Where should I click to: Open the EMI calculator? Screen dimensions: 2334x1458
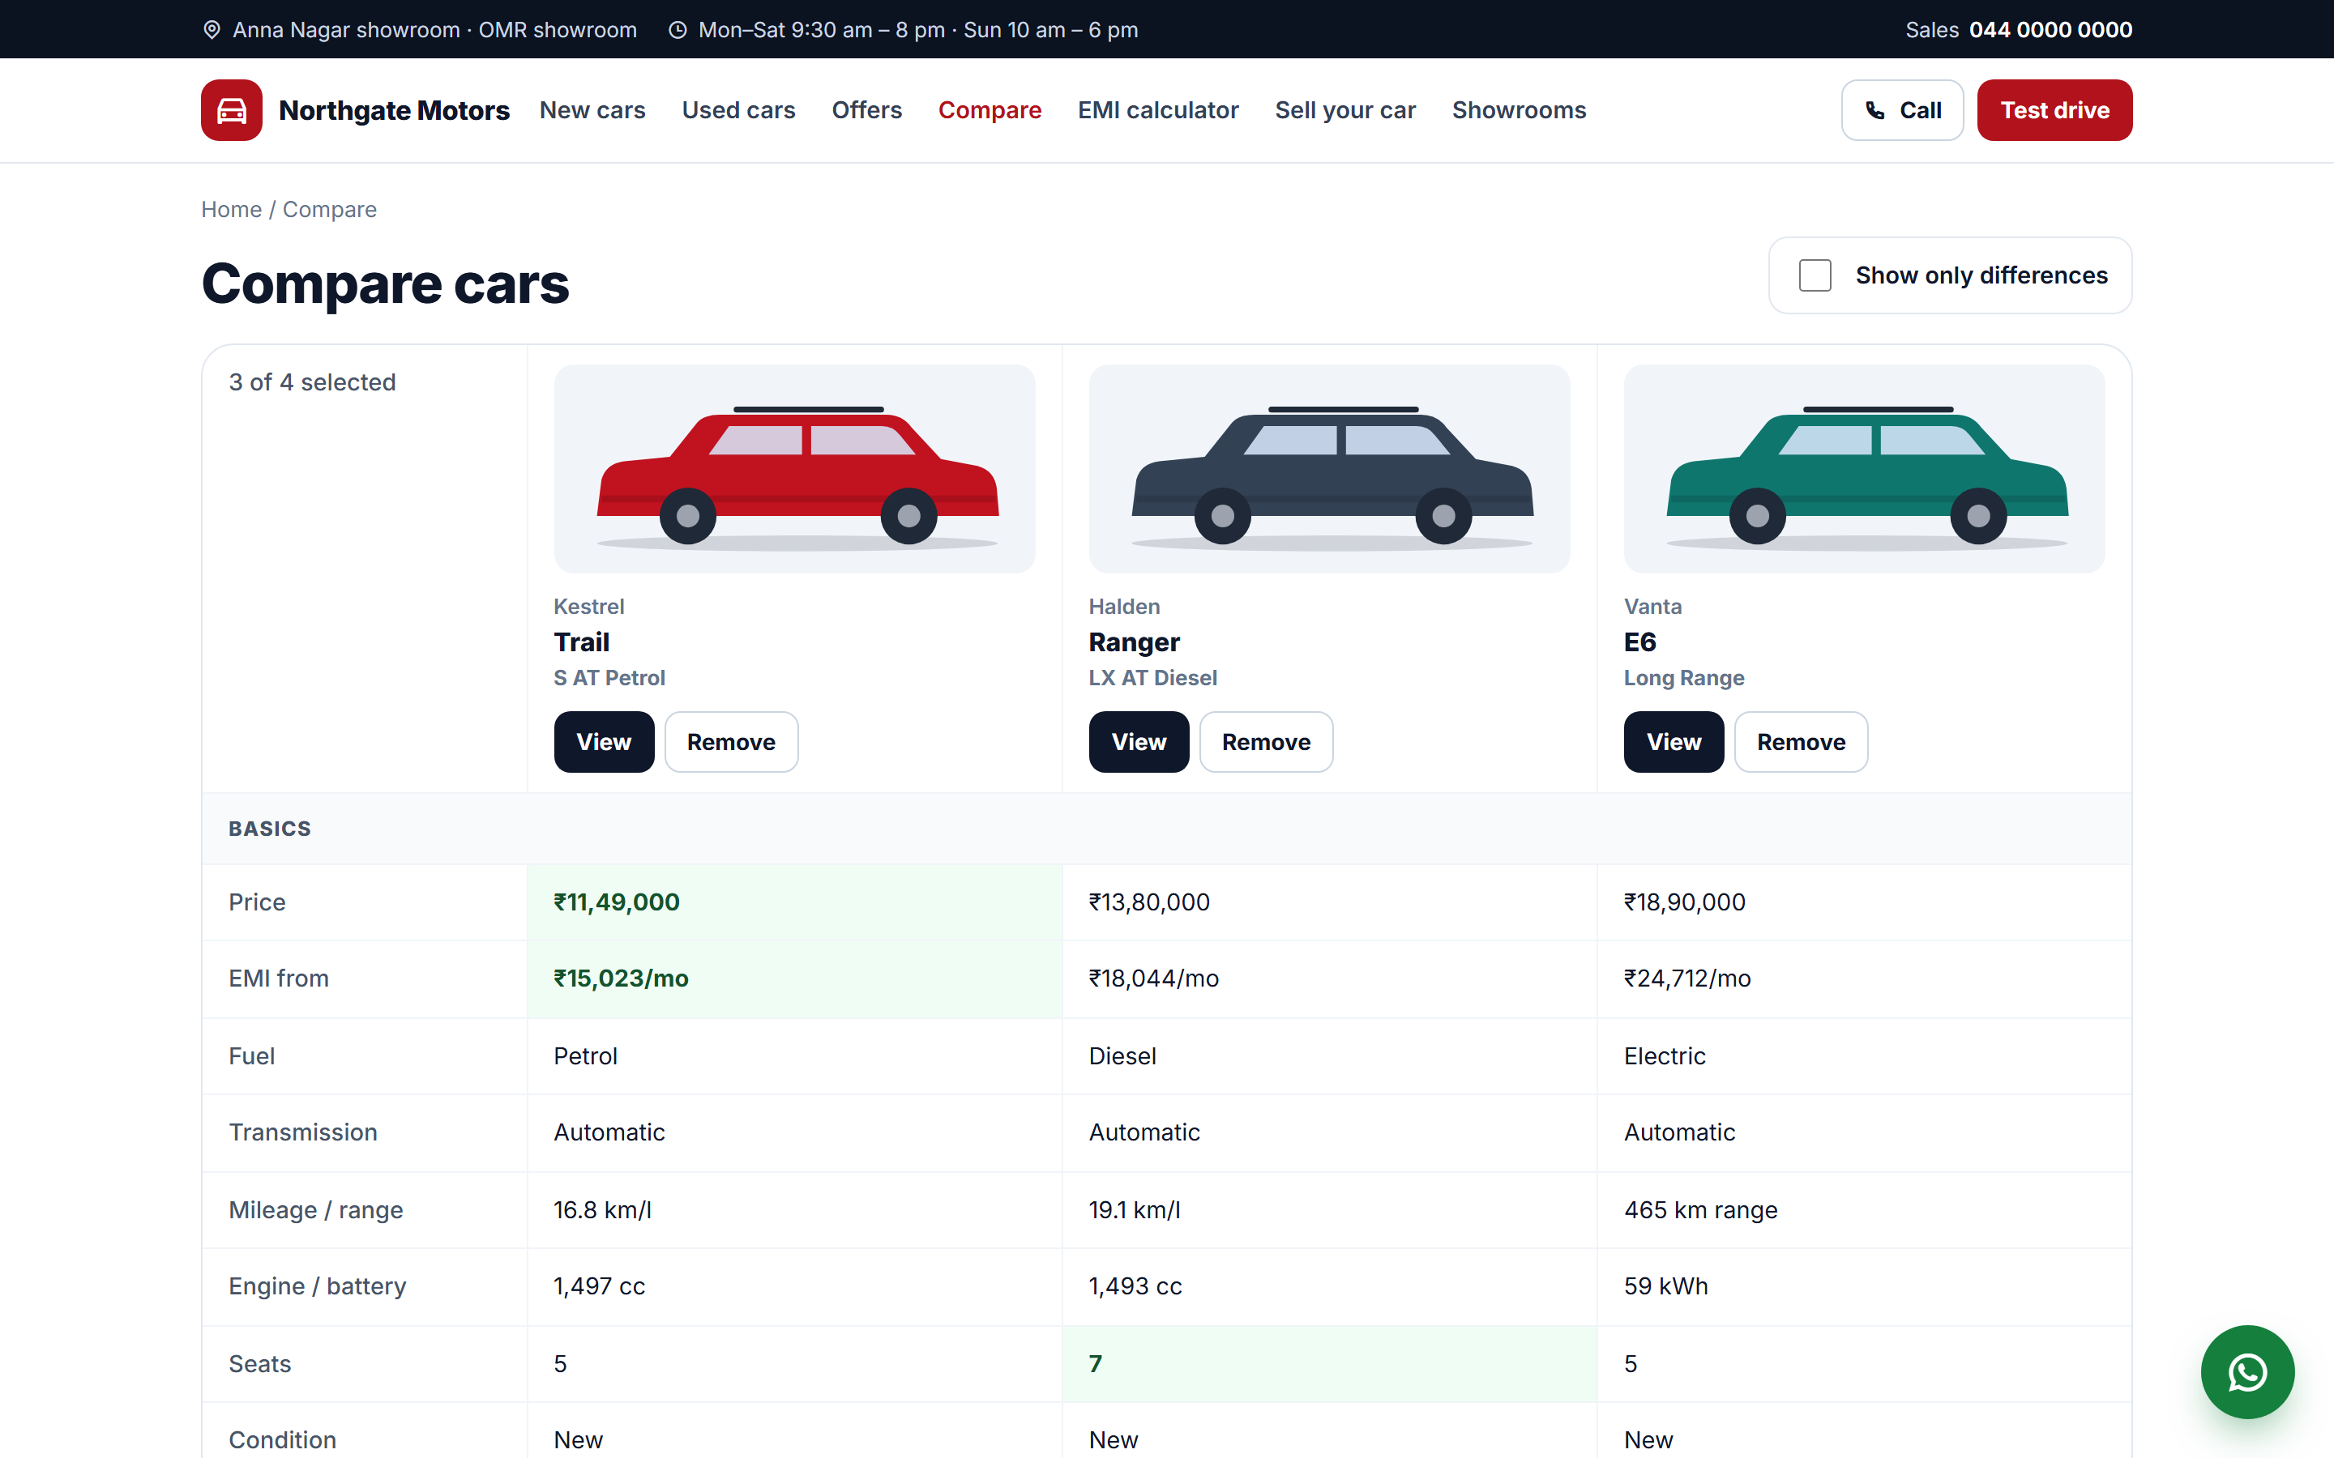coord(1158,110)
